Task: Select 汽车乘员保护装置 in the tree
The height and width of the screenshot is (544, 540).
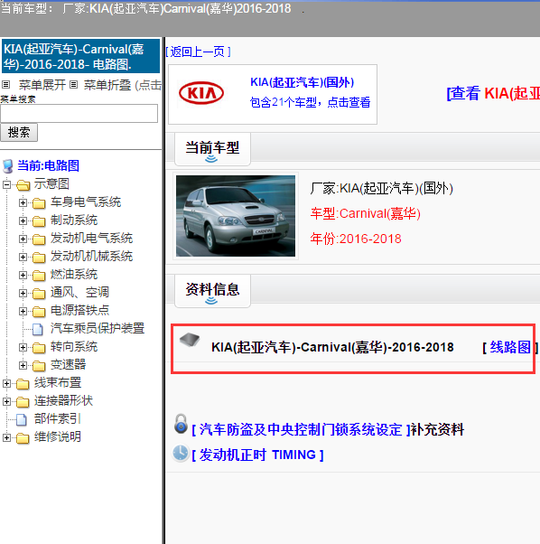Action: click(98, 328)
